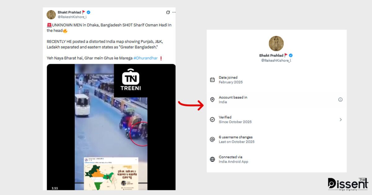
Task: Click the verified badge beside profile panel name
Action: point(291,56)
